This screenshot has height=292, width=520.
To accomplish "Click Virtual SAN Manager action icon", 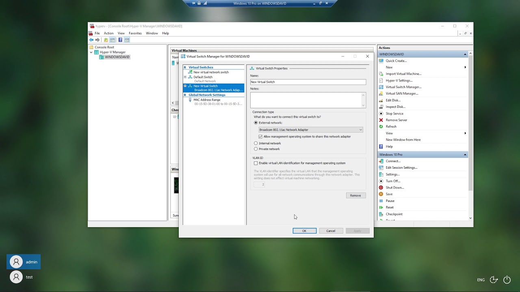I will pyautogui.click(x=381, y=93).
